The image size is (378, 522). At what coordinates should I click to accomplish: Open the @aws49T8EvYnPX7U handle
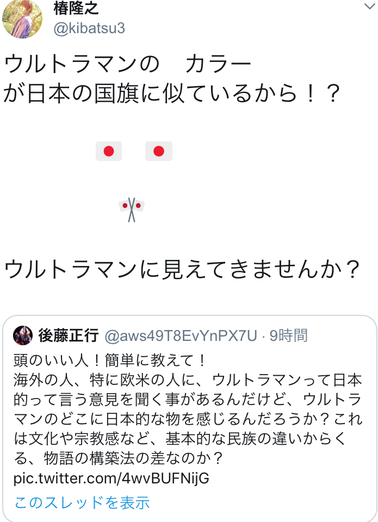pos(181,335)
